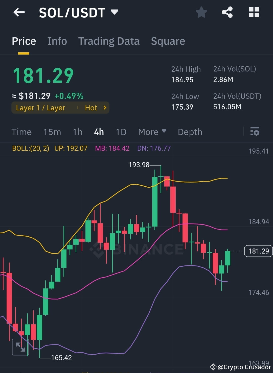The height and width of the screenshot is (373, 273).
Task: View the Depth chart
Action: click(190, 132)
